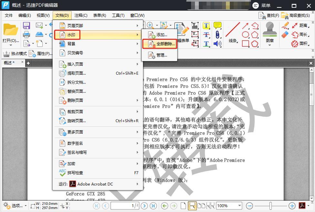Select the 周长 perimeter tool
This screenshot has width=315, height=212.
pyautogui.click(x=300, y=35)
